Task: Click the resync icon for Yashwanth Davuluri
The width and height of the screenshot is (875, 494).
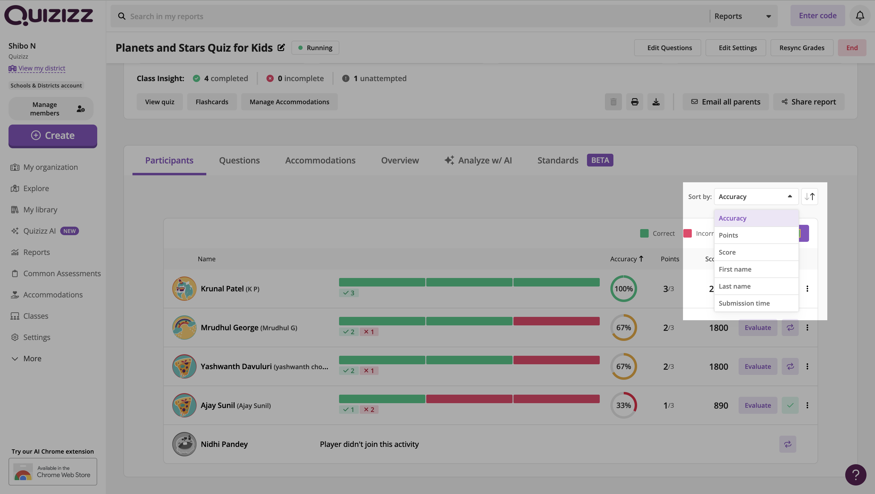Action: pyautogui.click(x=790, y=366)
